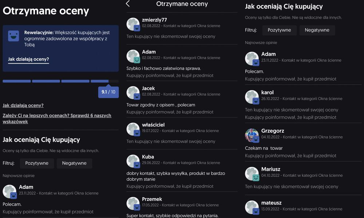Click comment 'Czekam na towar'

(x=264, y=148)
